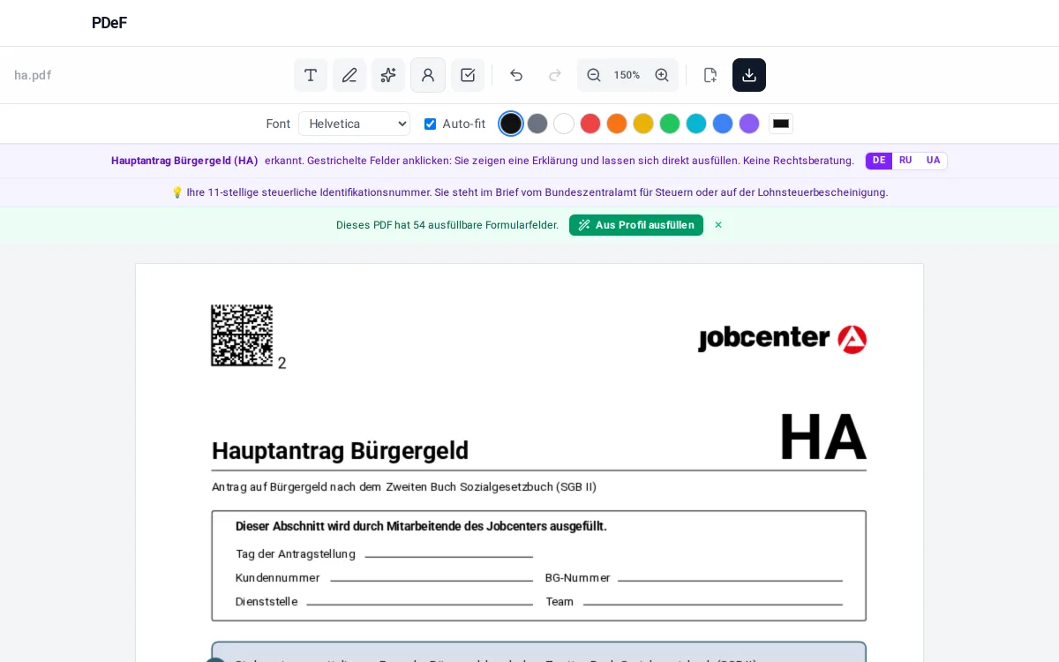Open the Helvetica font dropdown

pos(354,124)
